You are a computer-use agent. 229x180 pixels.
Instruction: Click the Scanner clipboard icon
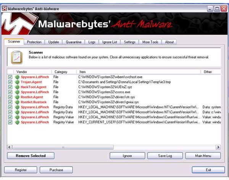click(x=17, y=57)
